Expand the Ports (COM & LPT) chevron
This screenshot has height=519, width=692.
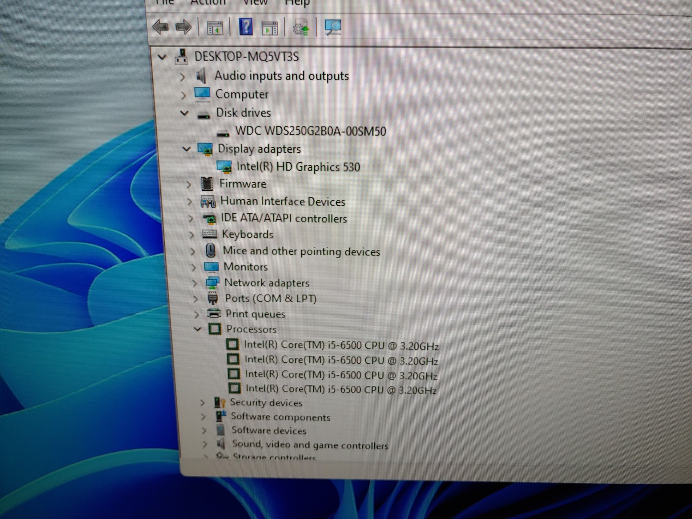pyautogui.click(x=196, y=299)
